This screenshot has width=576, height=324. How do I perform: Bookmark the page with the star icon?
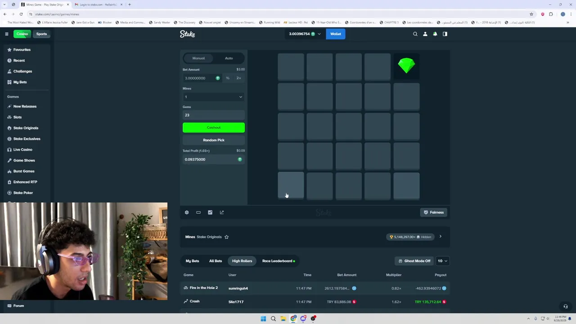tap(531, 14)
